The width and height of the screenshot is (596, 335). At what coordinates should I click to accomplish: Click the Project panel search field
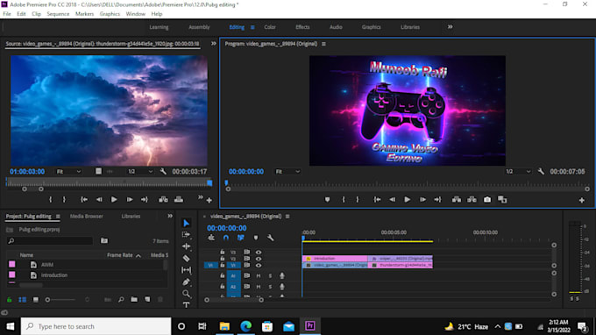(x=50, y=240)
